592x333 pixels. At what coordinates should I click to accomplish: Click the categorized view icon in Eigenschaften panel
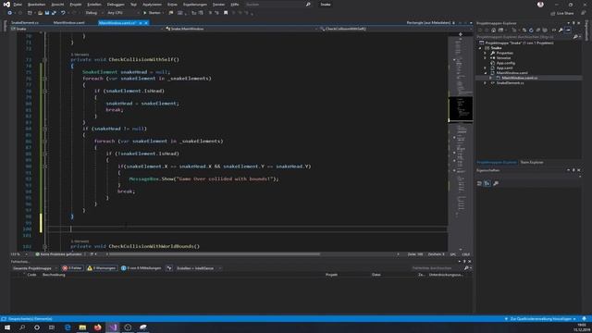click(x=479, y=183)
